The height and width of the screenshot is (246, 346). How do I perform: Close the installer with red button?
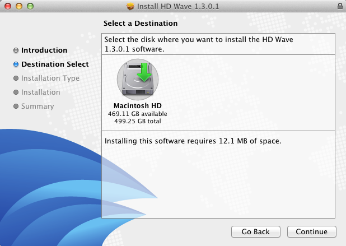(x=8, y=6)
